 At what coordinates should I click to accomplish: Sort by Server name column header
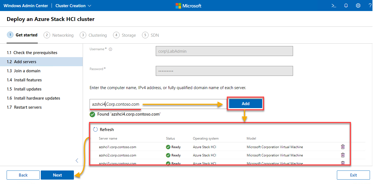(x=108, y=138)
